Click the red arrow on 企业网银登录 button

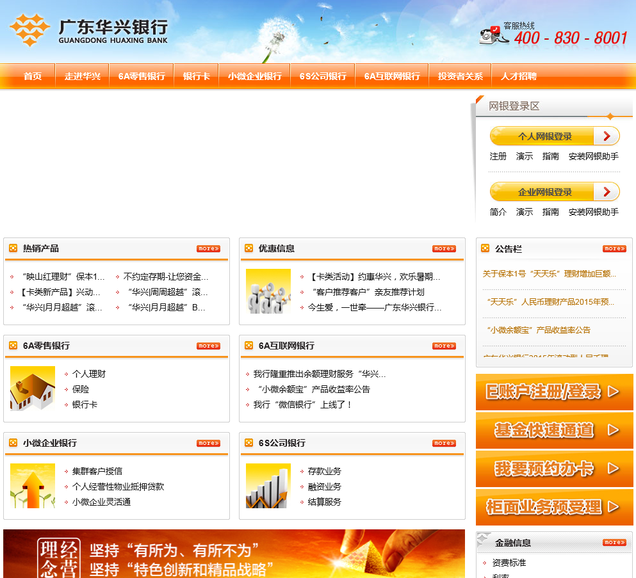click(607, 192)
